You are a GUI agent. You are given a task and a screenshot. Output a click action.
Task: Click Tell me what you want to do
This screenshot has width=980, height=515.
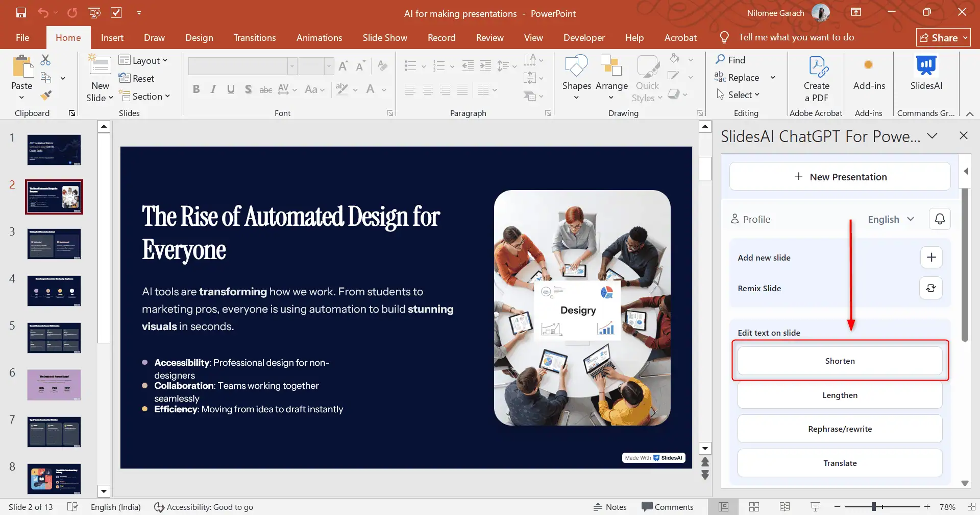coord(796,37)
